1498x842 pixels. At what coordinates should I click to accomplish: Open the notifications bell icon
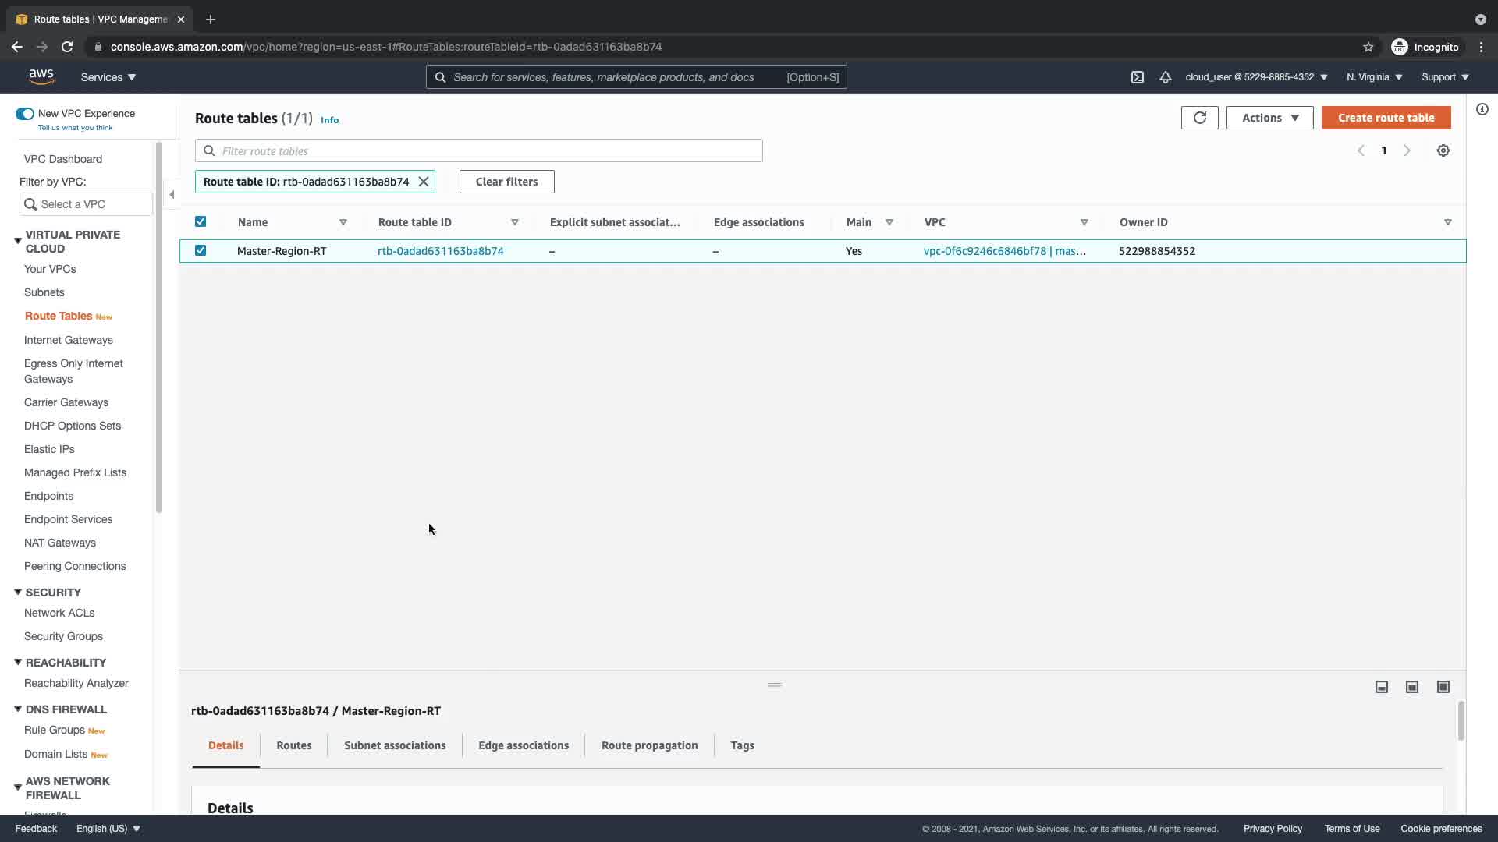(x=1165, y=77)
